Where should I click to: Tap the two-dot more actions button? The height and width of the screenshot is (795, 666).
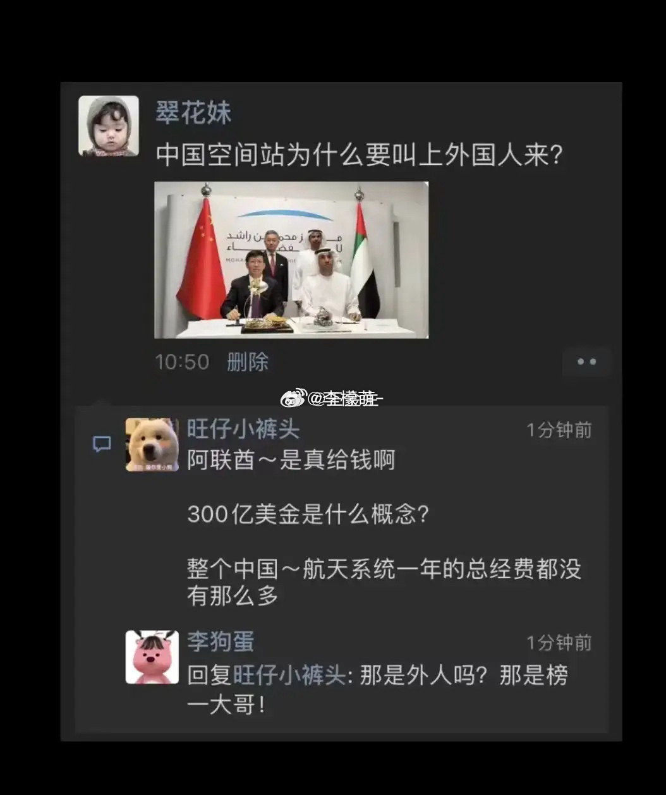click(x=586, y=362)
